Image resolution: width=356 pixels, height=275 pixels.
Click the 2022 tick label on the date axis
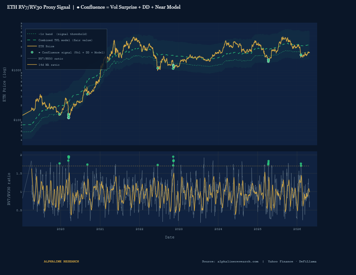tap(139, 229)
